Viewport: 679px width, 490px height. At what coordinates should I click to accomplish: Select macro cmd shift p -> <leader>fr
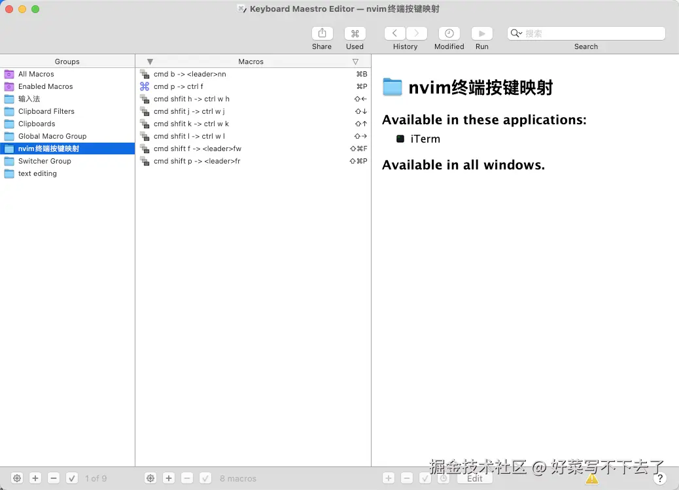(x=253, y=161)
